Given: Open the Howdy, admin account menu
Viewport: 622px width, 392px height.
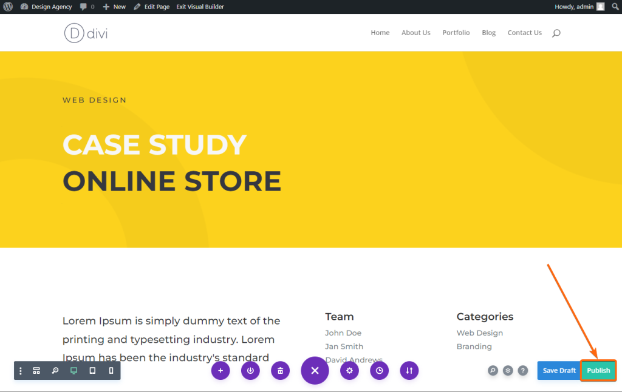Looking at the screenshot, I should 579,7.
